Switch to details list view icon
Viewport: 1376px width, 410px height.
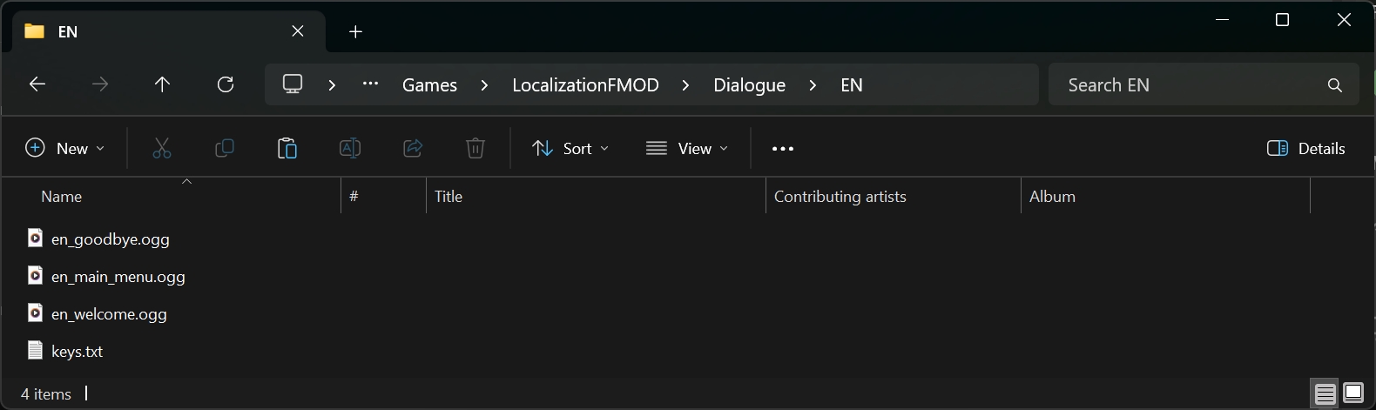click(1325, 394)
